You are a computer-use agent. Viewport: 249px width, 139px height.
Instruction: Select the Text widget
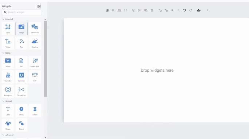[8, 29]
